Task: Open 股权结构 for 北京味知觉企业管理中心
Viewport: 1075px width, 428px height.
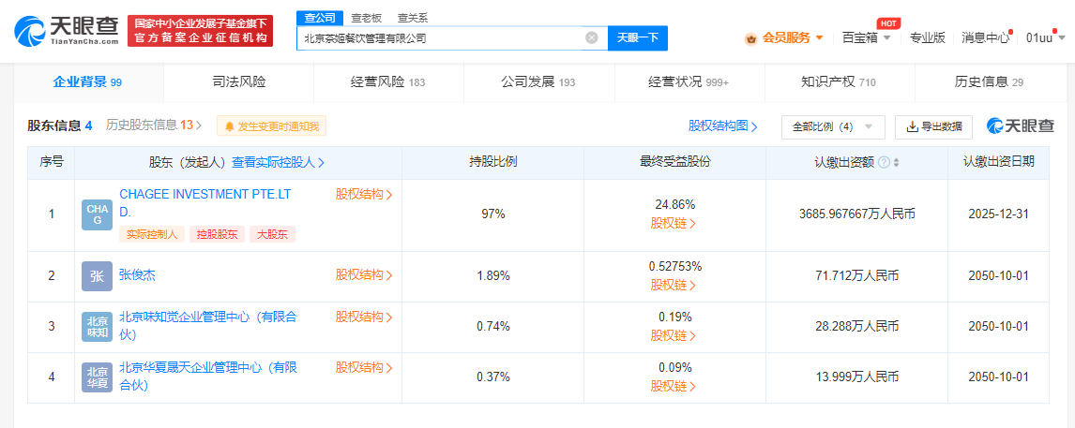Action: pos(364,317)
